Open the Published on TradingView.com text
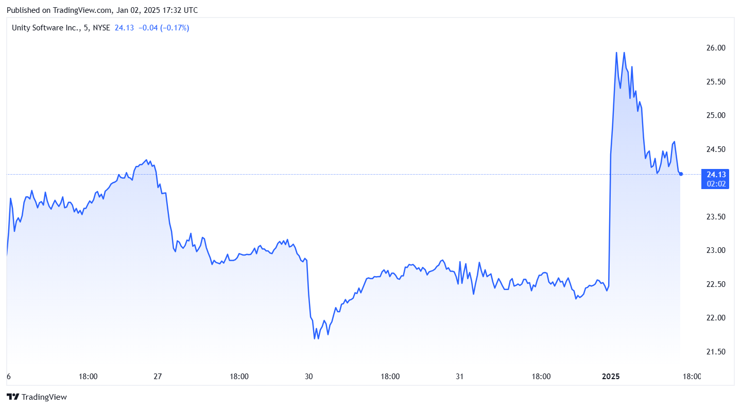 coord(101,10)
